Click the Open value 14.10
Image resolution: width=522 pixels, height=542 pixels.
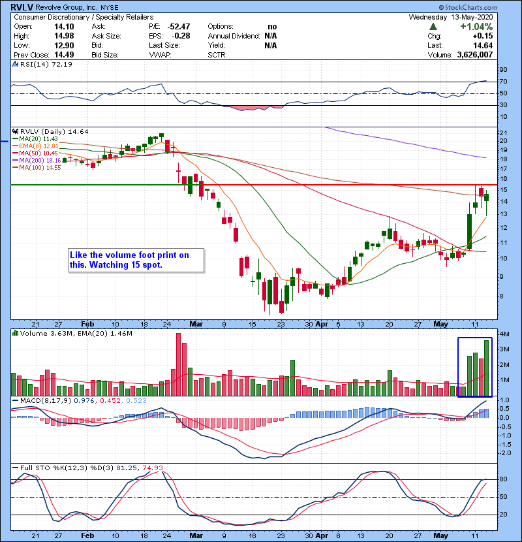pyautogui.click(x=64, y=27)
